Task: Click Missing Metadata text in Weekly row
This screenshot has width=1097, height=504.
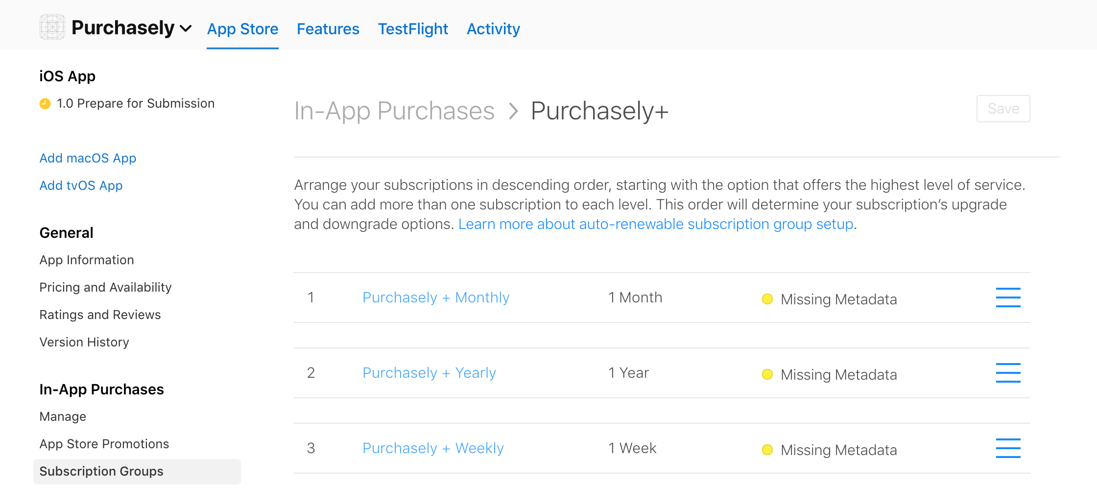Action: coord(839,450)
